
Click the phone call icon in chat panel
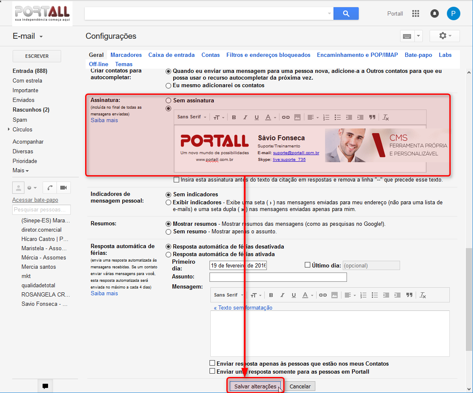50,187
